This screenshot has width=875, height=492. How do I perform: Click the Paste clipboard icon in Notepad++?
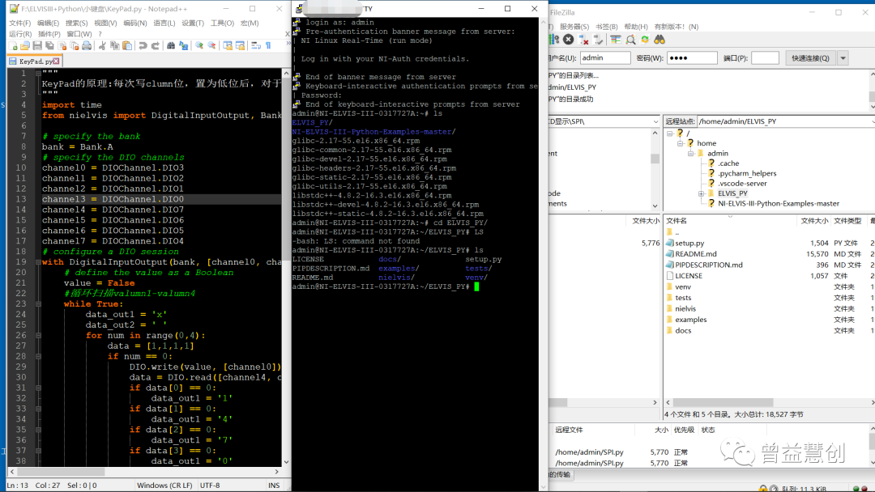127,45
